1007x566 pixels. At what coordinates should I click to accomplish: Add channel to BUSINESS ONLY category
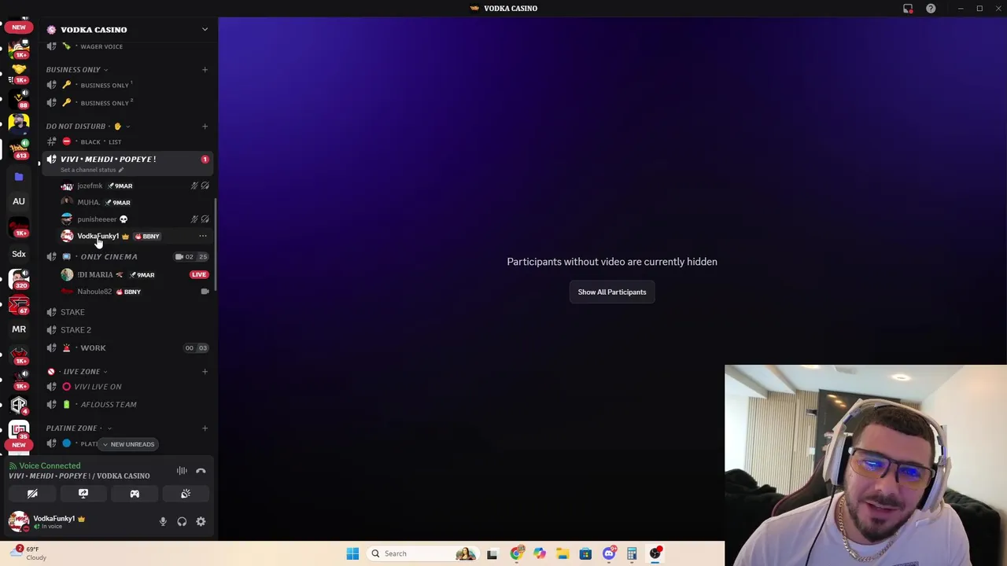coord(205,69)
